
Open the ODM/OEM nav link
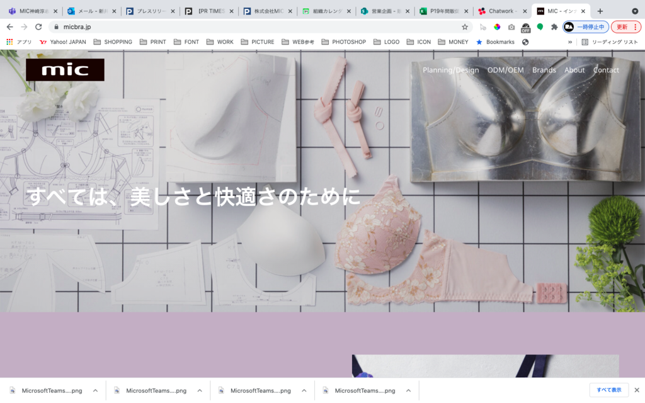click(x=506, y=70)
